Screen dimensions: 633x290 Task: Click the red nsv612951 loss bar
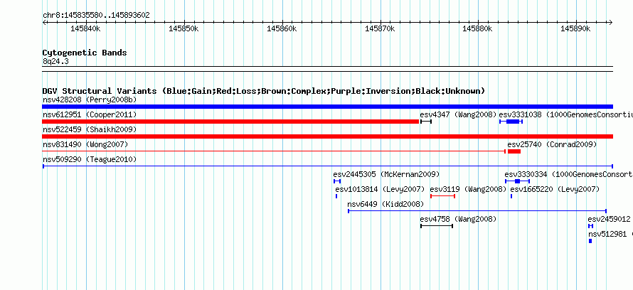pyautogui.click(x=230, y=122)
